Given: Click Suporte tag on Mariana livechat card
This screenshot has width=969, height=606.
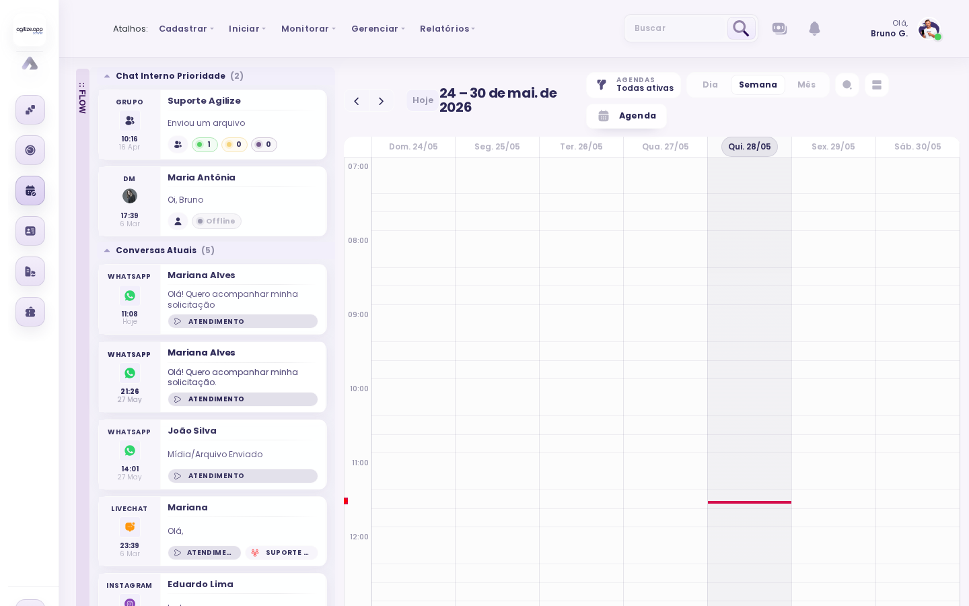Looking at the screenshot, I should (x=281, y=553).
